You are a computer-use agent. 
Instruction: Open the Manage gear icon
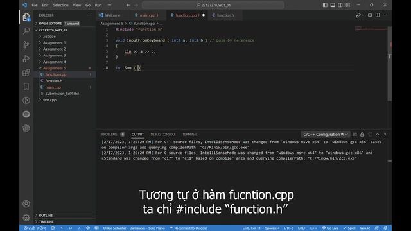[26, 218]
